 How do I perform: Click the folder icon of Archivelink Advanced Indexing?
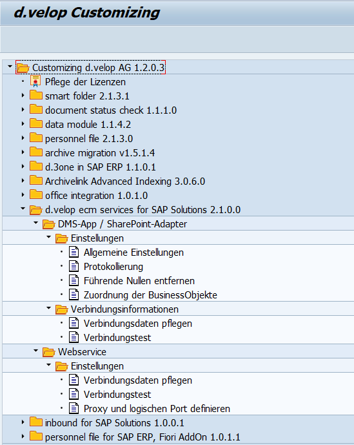pyautogui.click(x=36, y=180)
